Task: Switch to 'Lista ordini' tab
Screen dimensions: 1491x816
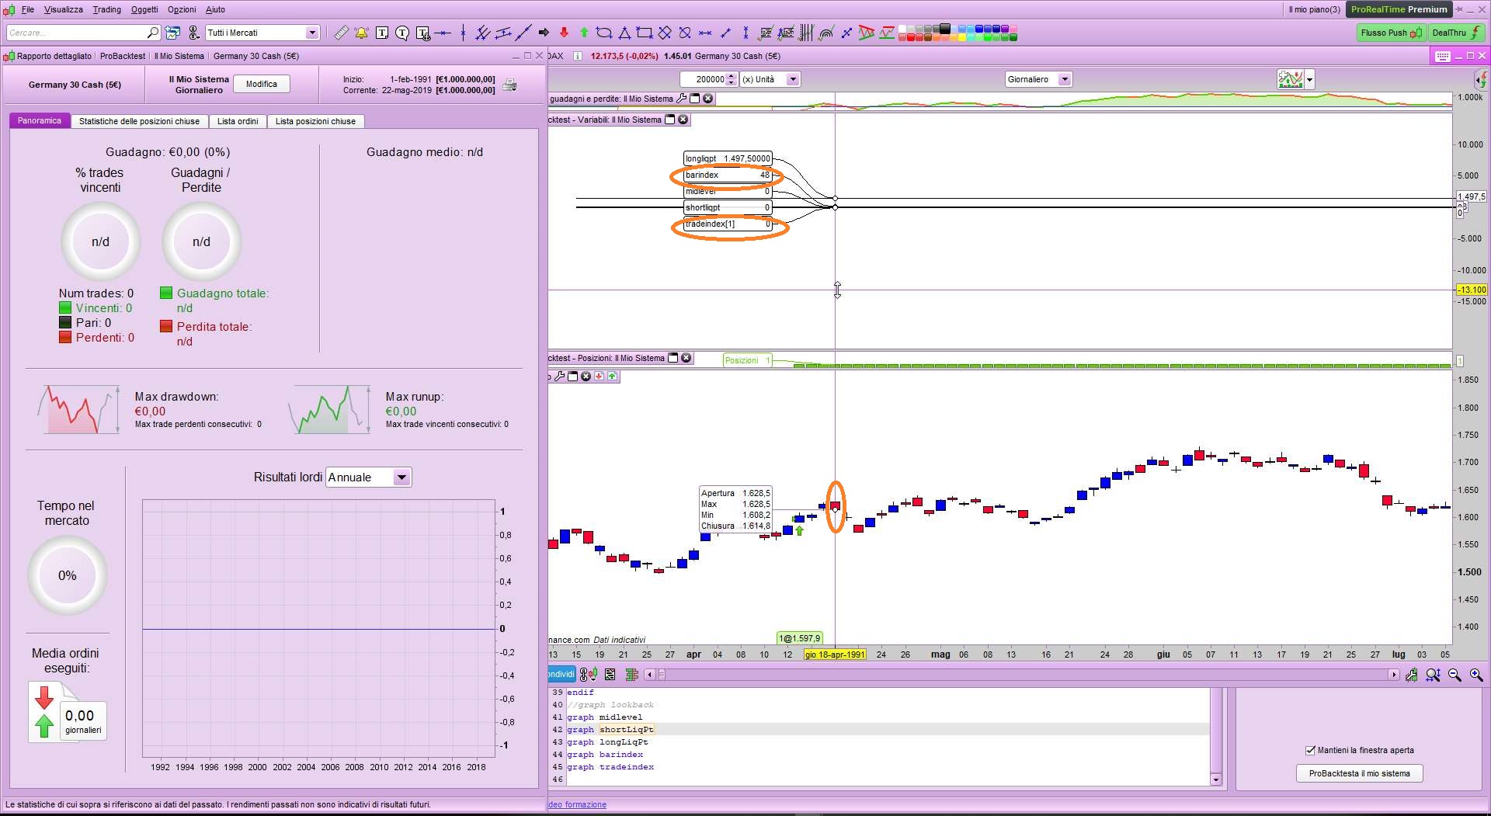Action: tap(238, 121)
